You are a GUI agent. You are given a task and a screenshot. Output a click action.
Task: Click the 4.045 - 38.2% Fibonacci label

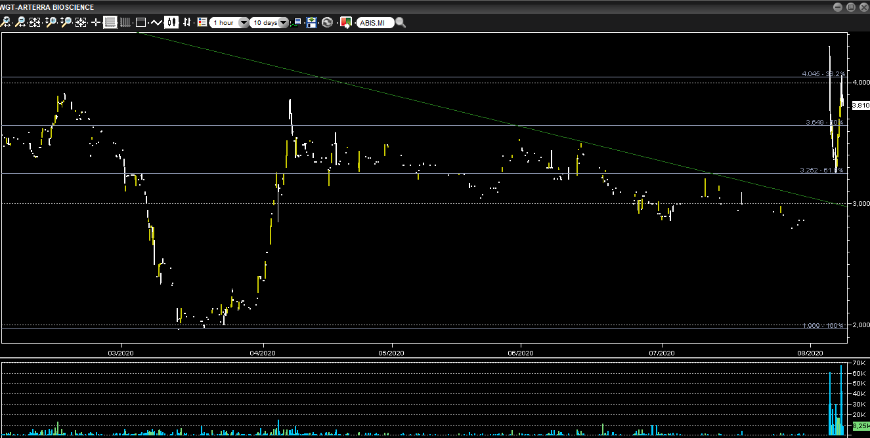click(x=823, y=73)
